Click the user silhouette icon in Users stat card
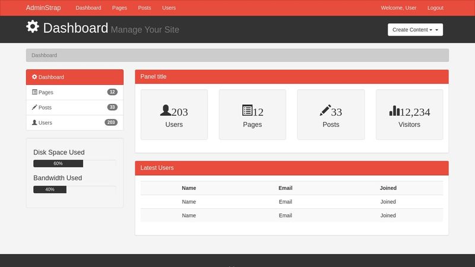This screenshot has height=267, width=475. click(x=166, y=110)
